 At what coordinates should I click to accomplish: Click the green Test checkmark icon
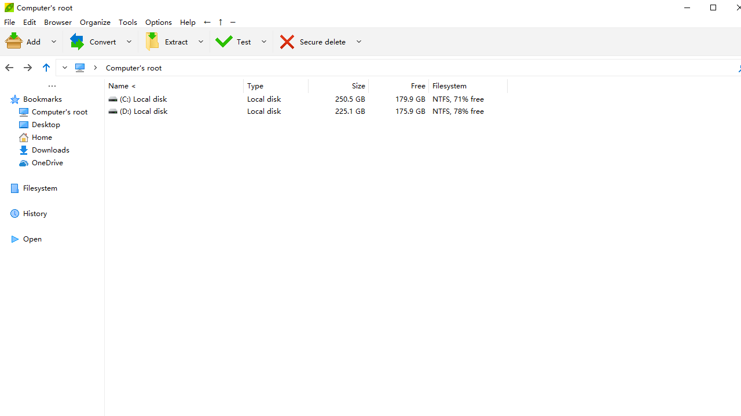pyautogui.click(x=224, y=42)
